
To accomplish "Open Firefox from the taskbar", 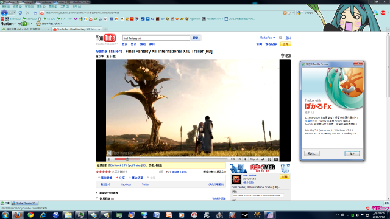I will pyautogui.click(x=18, y=215).
